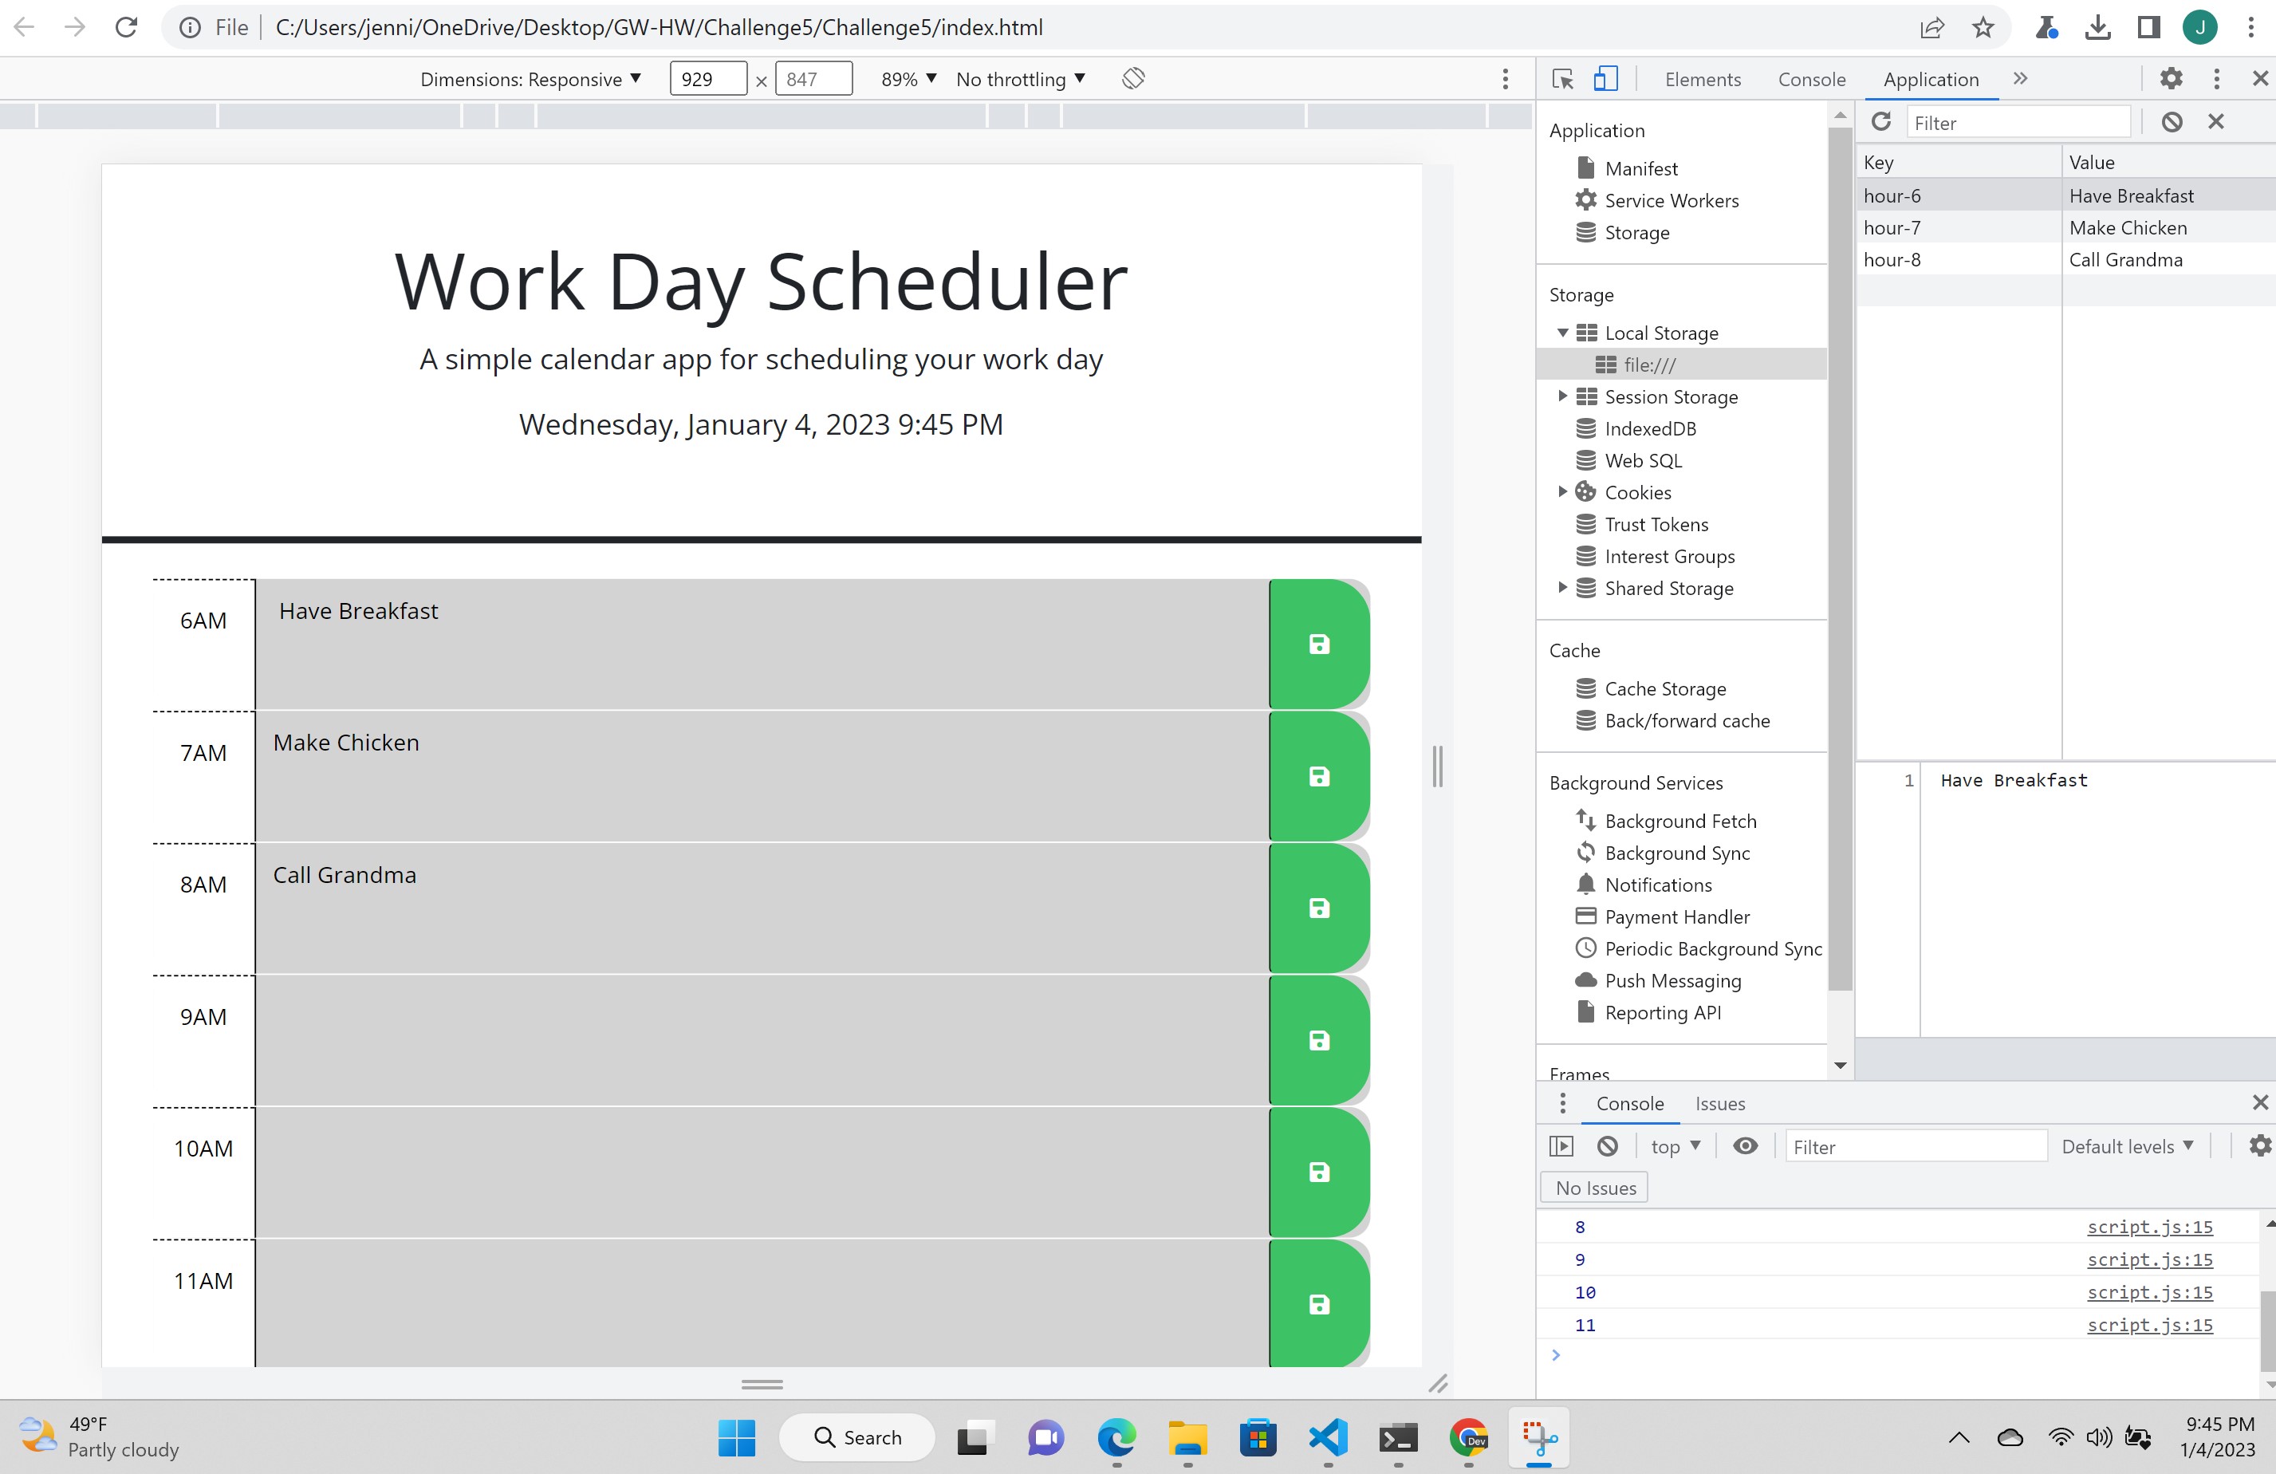Rotate the viewport orientation
Viewport: 2276px width, 1474px height.
click(x=1132, y=78)
